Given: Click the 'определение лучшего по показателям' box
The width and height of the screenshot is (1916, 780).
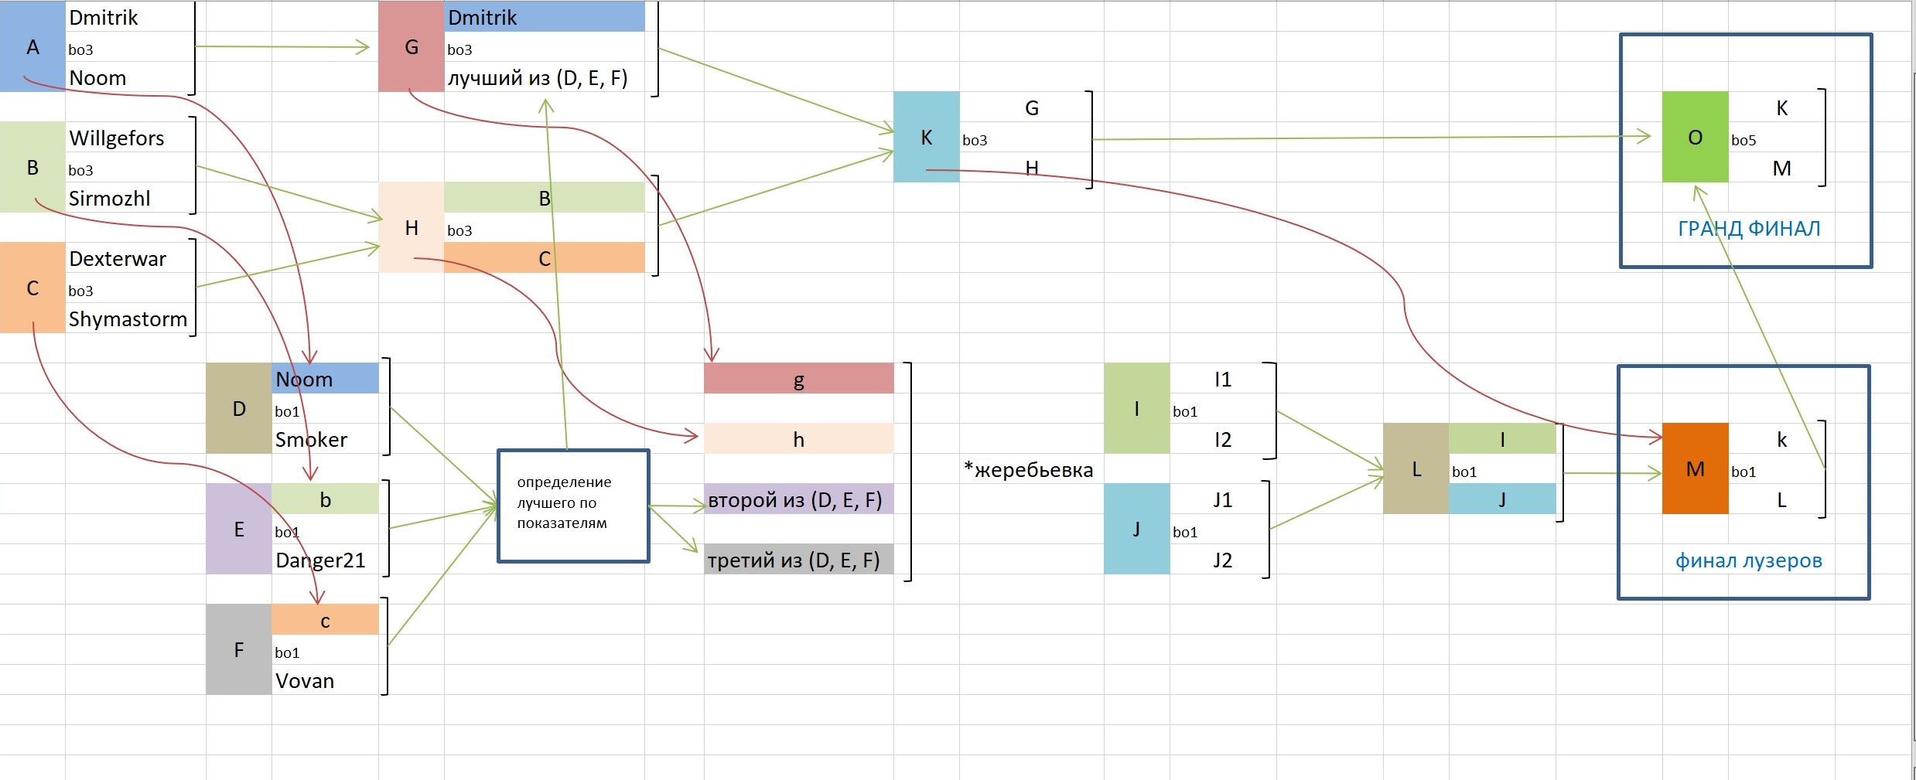Looking at the screenshot, I should [x=573, y=506].
